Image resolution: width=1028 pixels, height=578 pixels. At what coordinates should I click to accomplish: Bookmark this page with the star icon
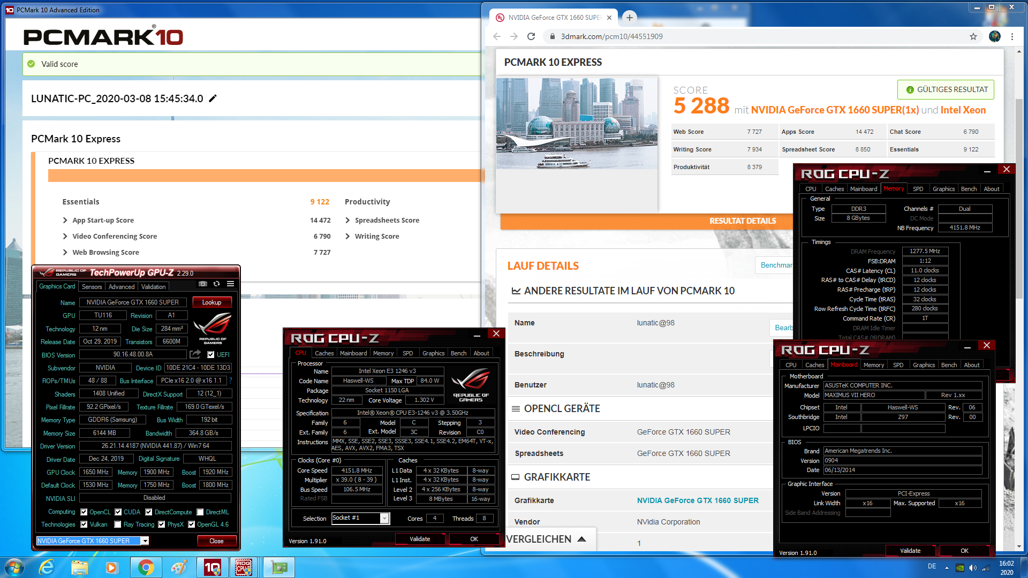tap(973, 36)
